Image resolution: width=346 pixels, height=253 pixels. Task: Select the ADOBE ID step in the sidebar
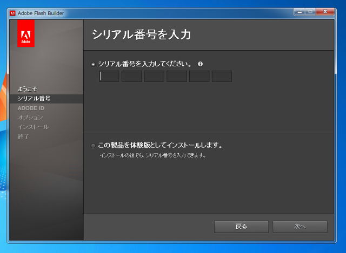[x=31, y=108]
